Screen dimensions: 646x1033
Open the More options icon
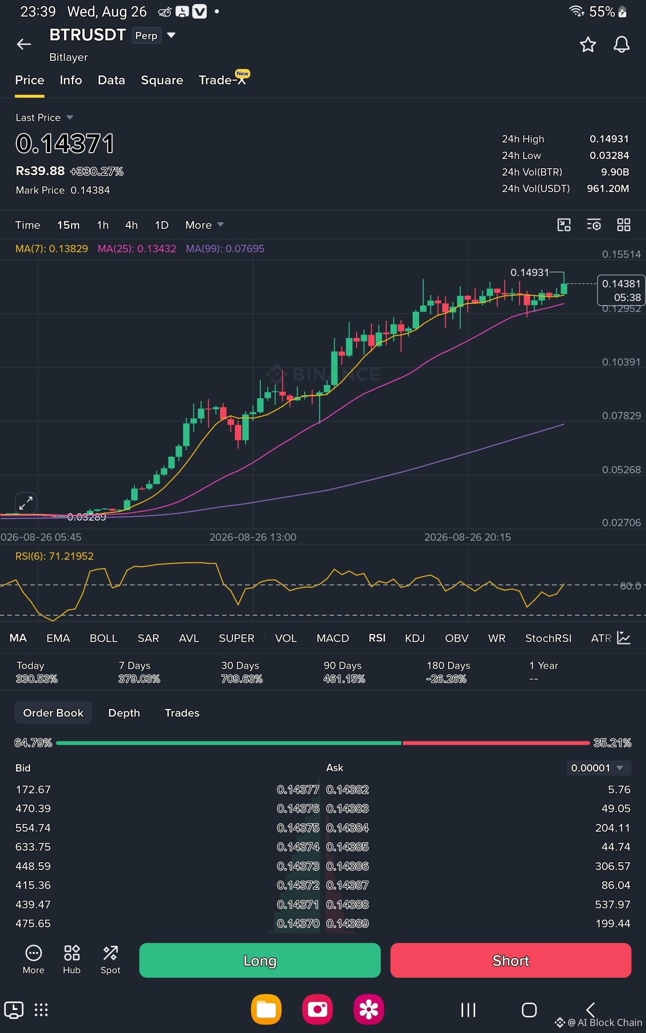pyautogui.click(x=34, y=960)
